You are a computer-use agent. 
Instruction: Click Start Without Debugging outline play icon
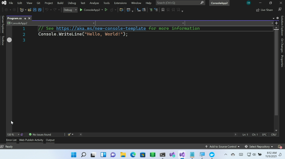pyautogui.click(x=106, y=10)
